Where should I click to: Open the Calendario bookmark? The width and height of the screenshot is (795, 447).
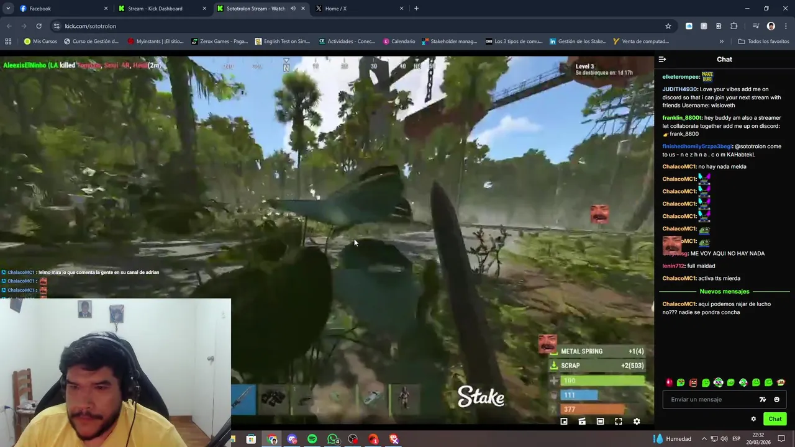coord(399,42)
